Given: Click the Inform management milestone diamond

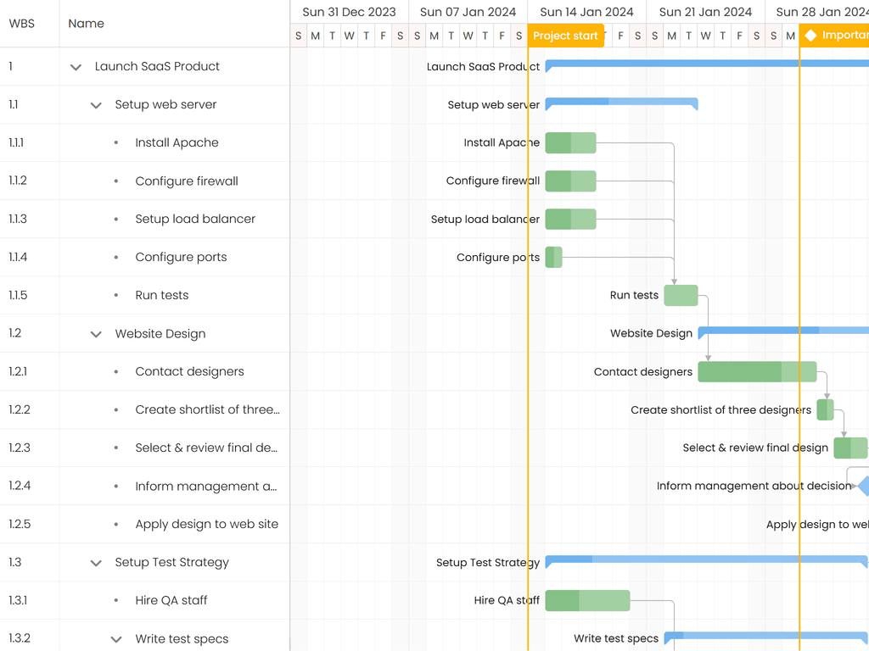Looking at the screenshot, I should coord(863,487).
